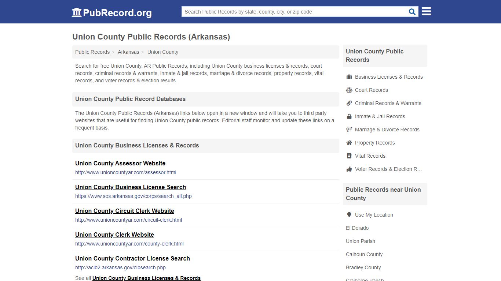Image resolution: width=501 pixels, height=281 pixels.
Task: See all Union County Business Licenses & Records
Action: tap(146, 278)
